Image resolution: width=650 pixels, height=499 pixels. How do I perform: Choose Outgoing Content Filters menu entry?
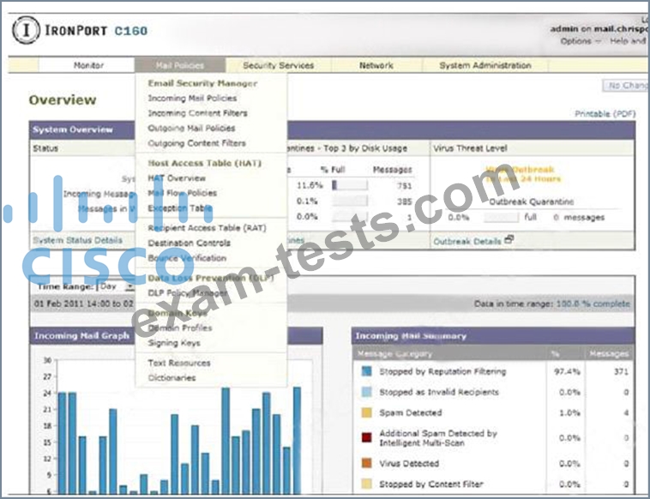click(x=196, y=143)
